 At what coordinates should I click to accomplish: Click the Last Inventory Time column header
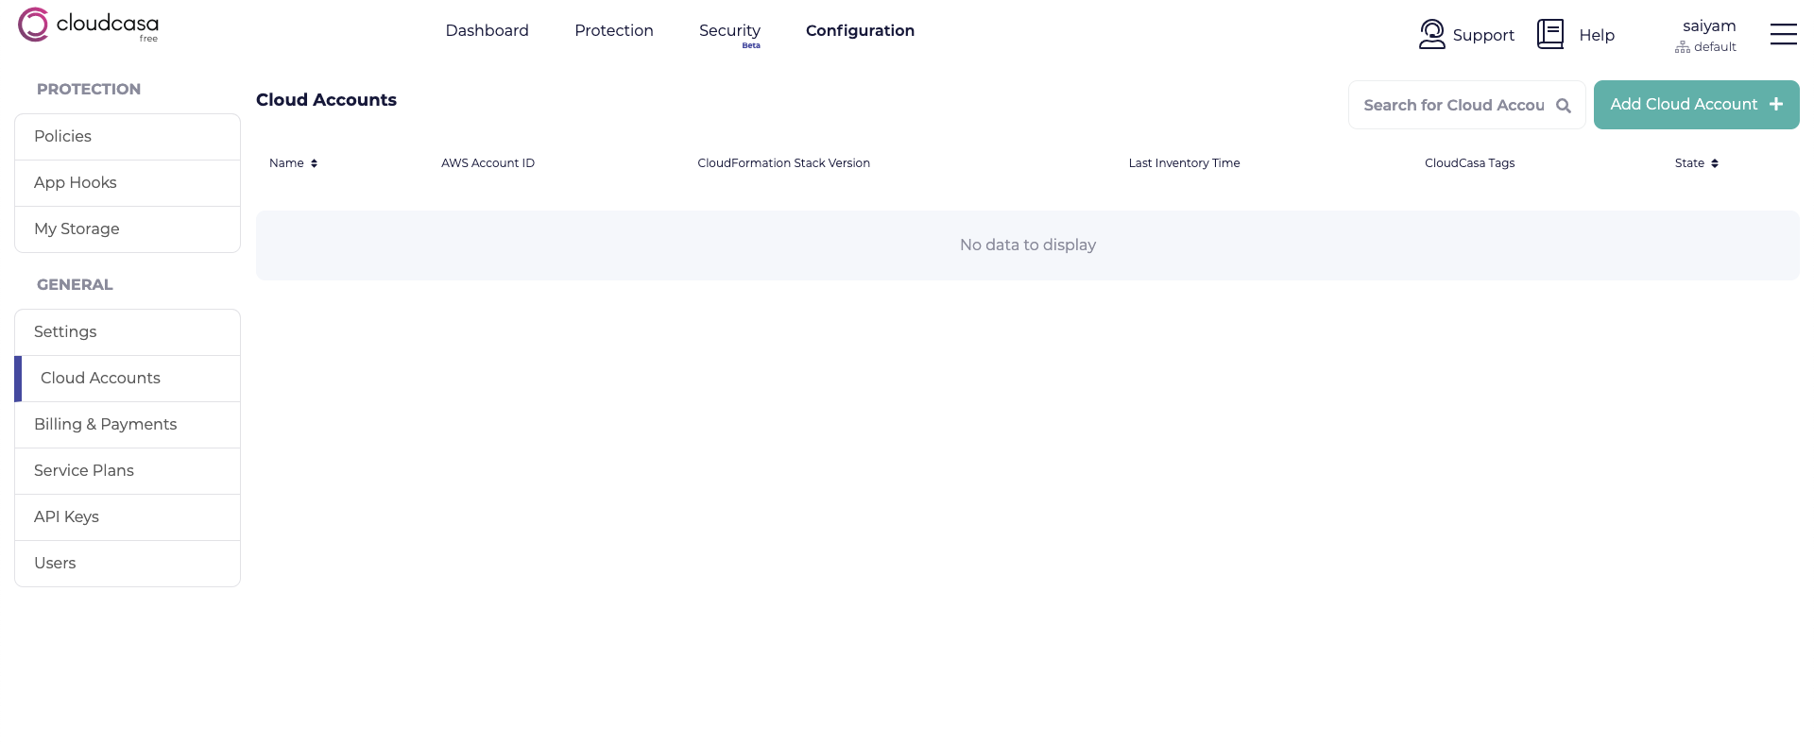click(1184, 163)
